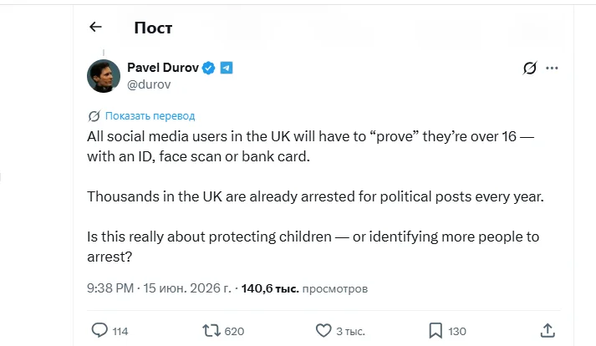Open Pavel Durov's profile avatar
Screen dimensions: 596x346
[x=104, y=76]
